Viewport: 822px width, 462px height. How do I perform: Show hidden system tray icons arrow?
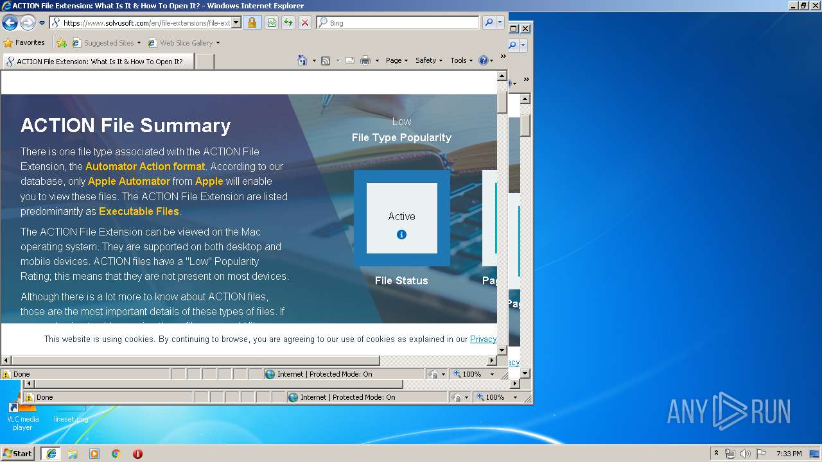[x=716, y=454]
